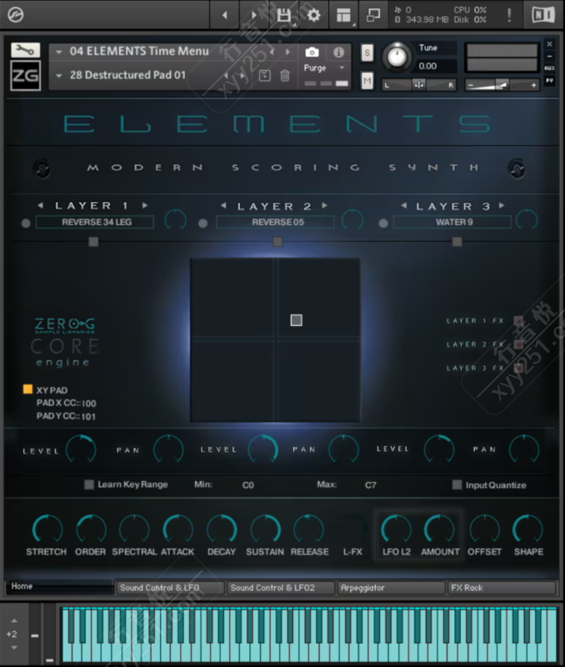Go to the next snapshot after 28 Destructured Pad 01
This screenshot has height=667, width=565.
(x=242, y=76)
